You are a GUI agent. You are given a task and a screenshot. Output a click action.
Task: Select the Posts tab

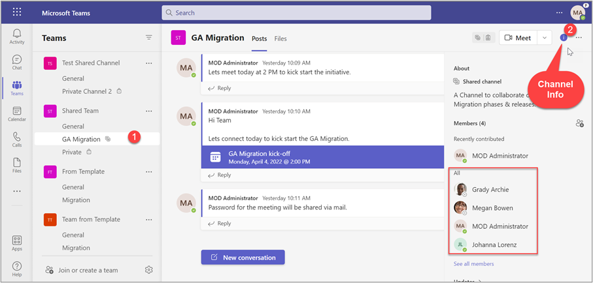[x=259, y=38]
